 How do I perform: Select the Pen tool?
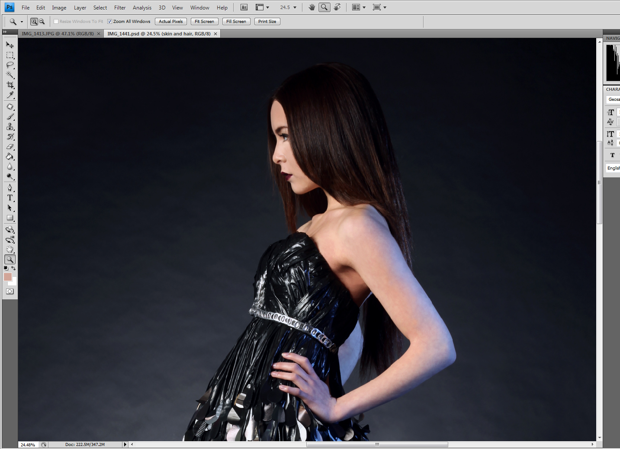coord(10,188)
